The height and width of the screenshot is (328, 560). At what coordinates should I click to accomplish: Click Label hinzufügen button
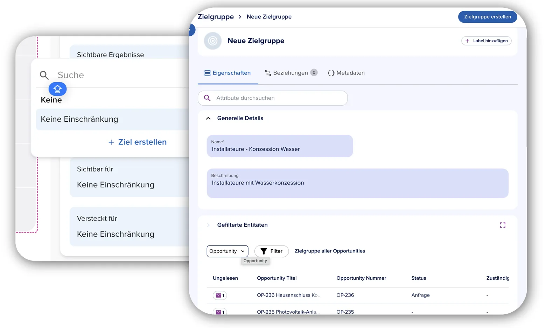486,41
